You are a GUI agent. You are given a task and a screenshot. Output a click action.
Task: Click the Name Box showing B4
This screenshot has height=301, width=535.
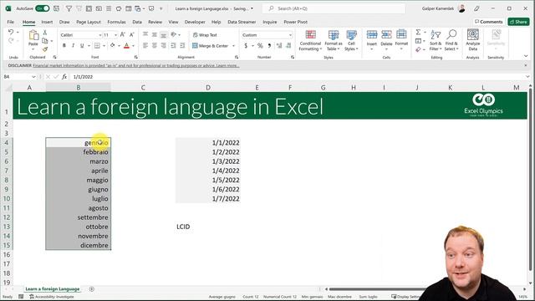tap(19, 77)
